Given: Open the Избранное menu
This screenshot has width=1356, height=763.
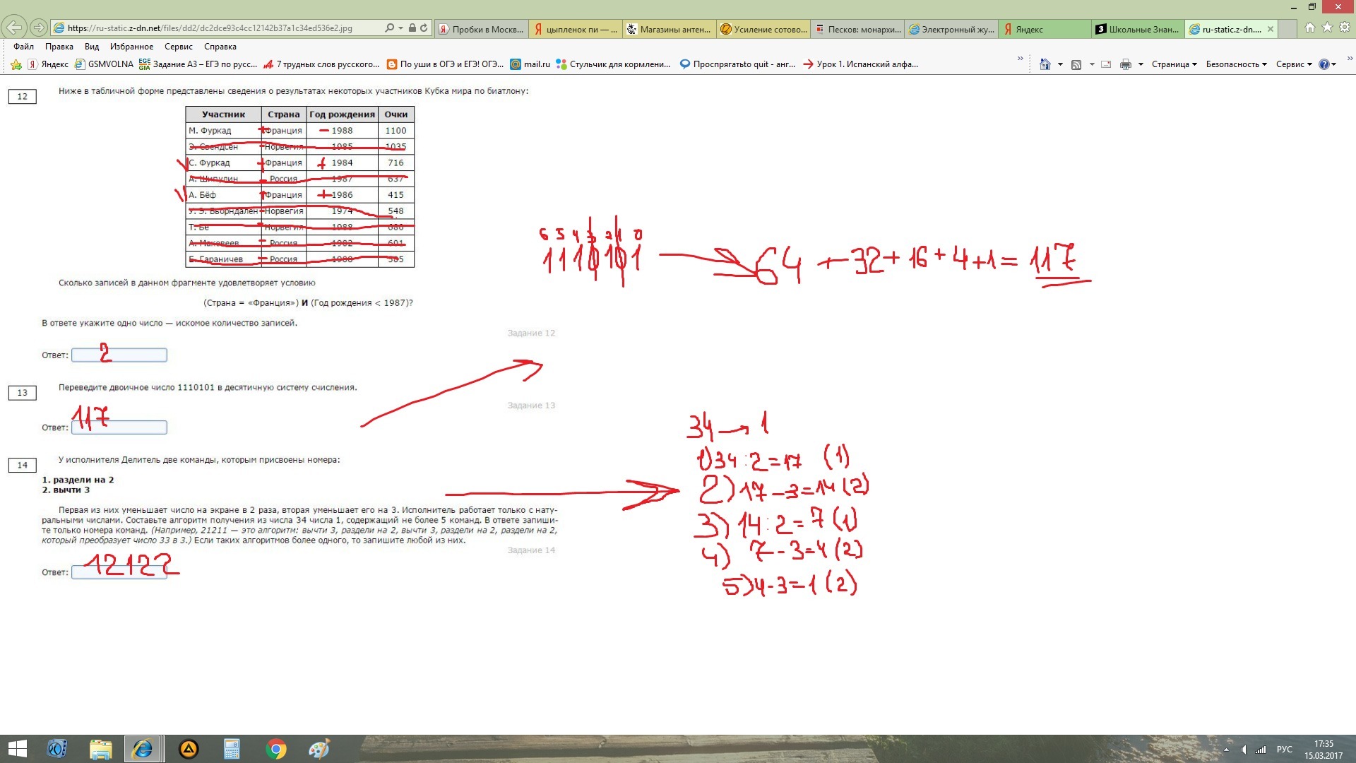Looking at the screenshot, I should (131, 47).
